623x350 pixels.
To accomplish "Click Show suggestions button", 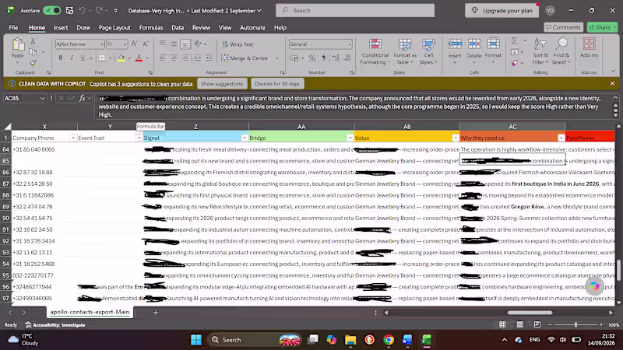I will (222, 84).
